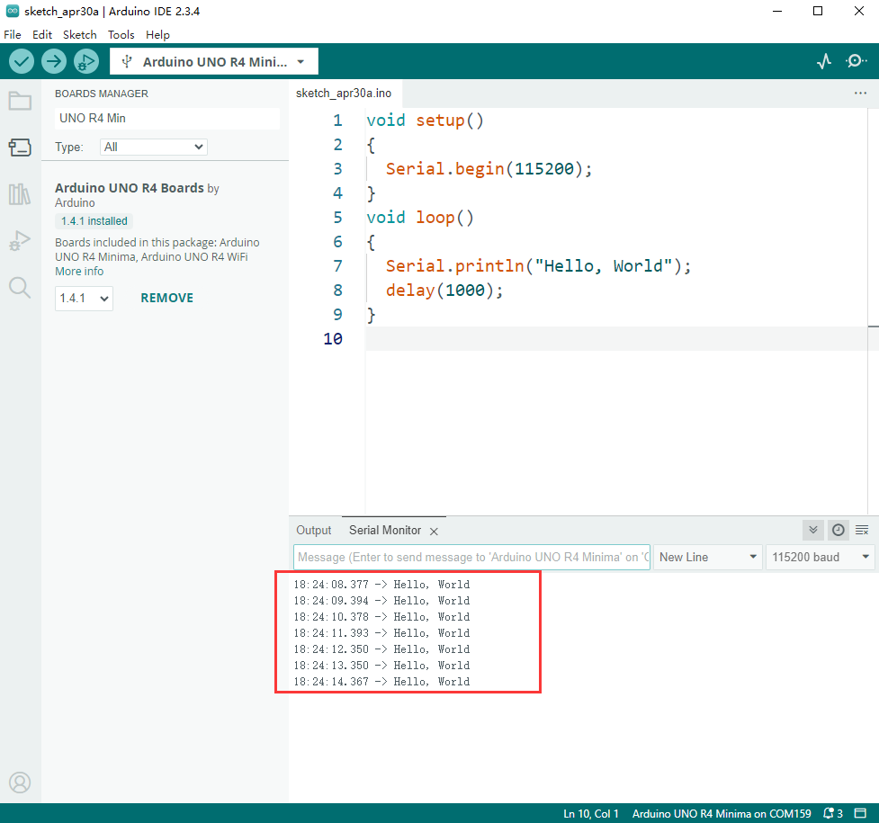Clear the Serial Monitor output
This screenshot has height=823, width=879.
tap(862, 530)
